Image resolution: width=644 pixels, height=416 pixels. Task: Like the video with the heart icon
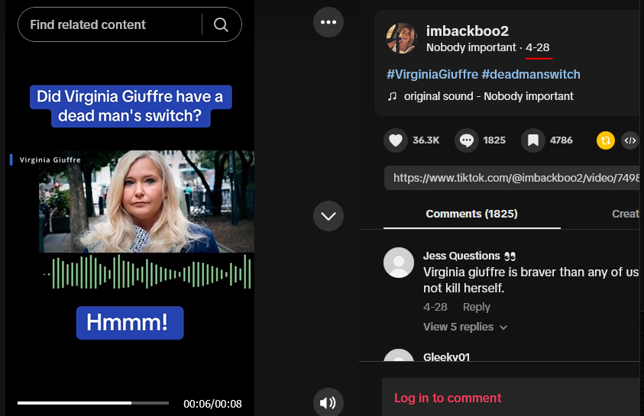[x=396, y=140]
